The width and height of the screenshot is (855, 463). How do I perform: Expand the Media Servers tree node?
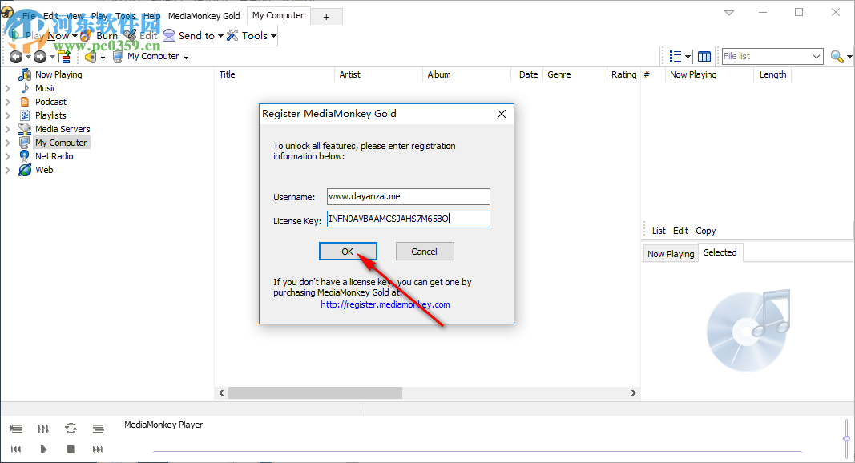point(8,129)
